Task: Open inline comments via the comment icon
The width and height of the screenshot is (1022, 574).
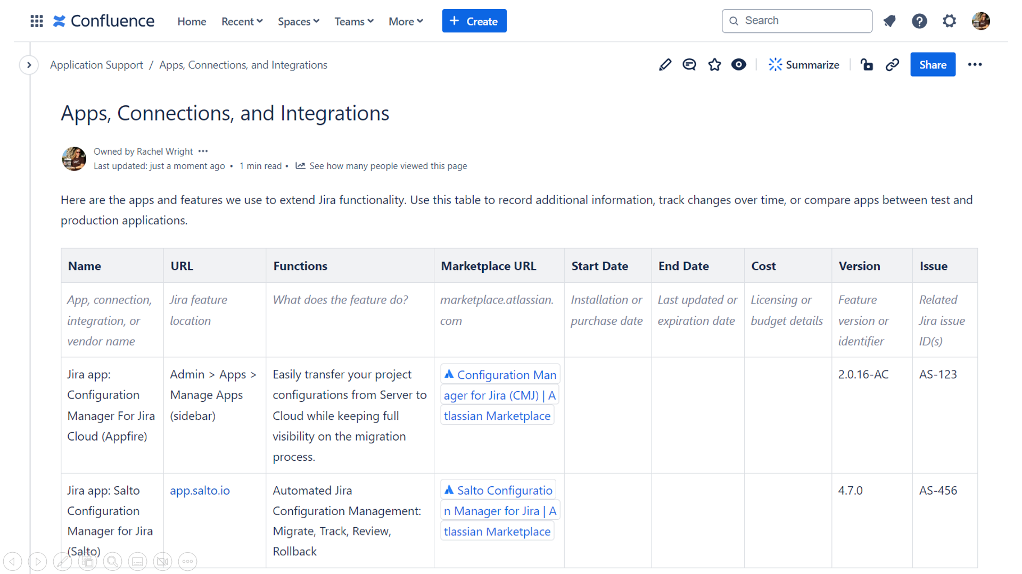Action: (x=689, y=64)
